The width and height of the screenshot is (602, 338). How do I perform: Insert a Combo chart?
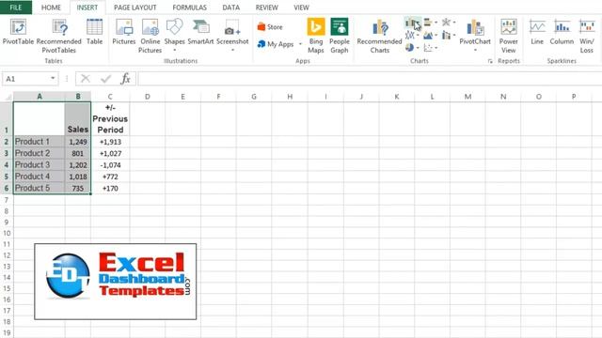[x=446, y=36]
